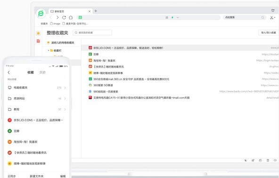
Task: Open the 'image' bookmark in bookmarks bar
Action: [x=55, y=23]
